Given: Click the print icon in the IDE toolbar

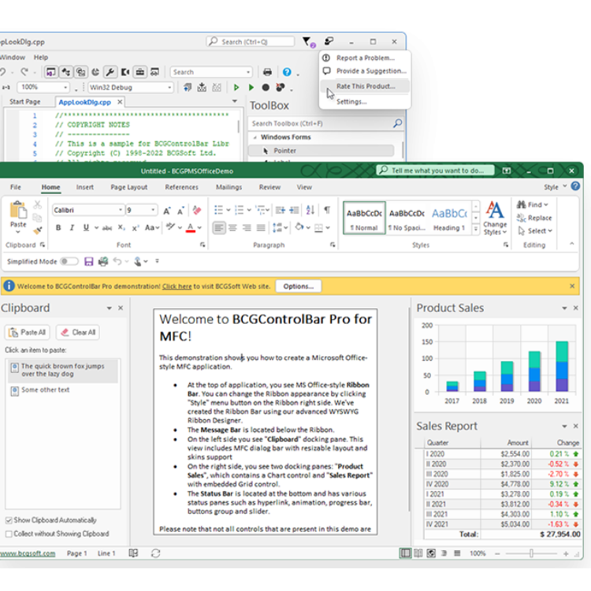Looking at the screenshot, I should coord(267,72).
